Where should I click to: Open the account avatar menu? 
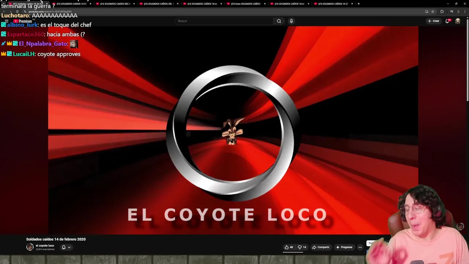[458, 21]
